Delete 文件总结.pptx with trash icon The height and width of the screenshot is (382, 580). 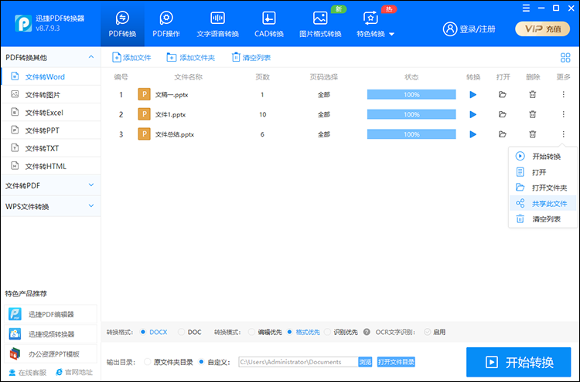(x=532, y=134)
